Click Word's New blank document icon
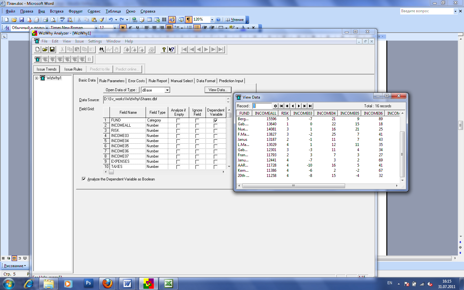 tap(6, 20)
